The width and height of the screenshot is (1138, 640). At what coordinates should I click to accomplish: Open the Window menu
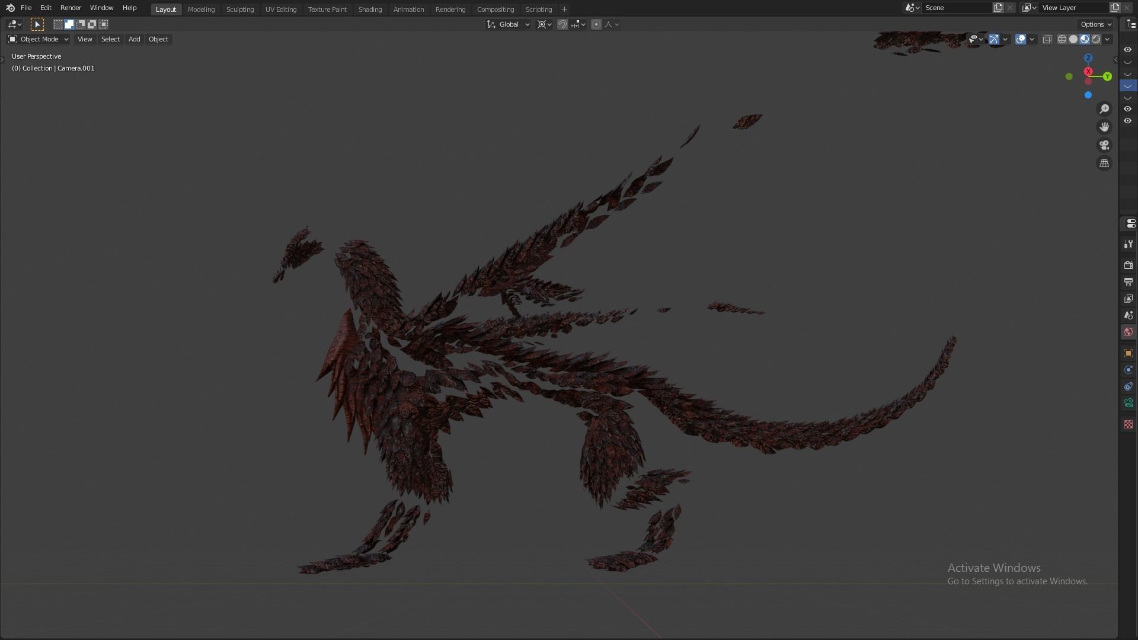[x=101, y=8]
